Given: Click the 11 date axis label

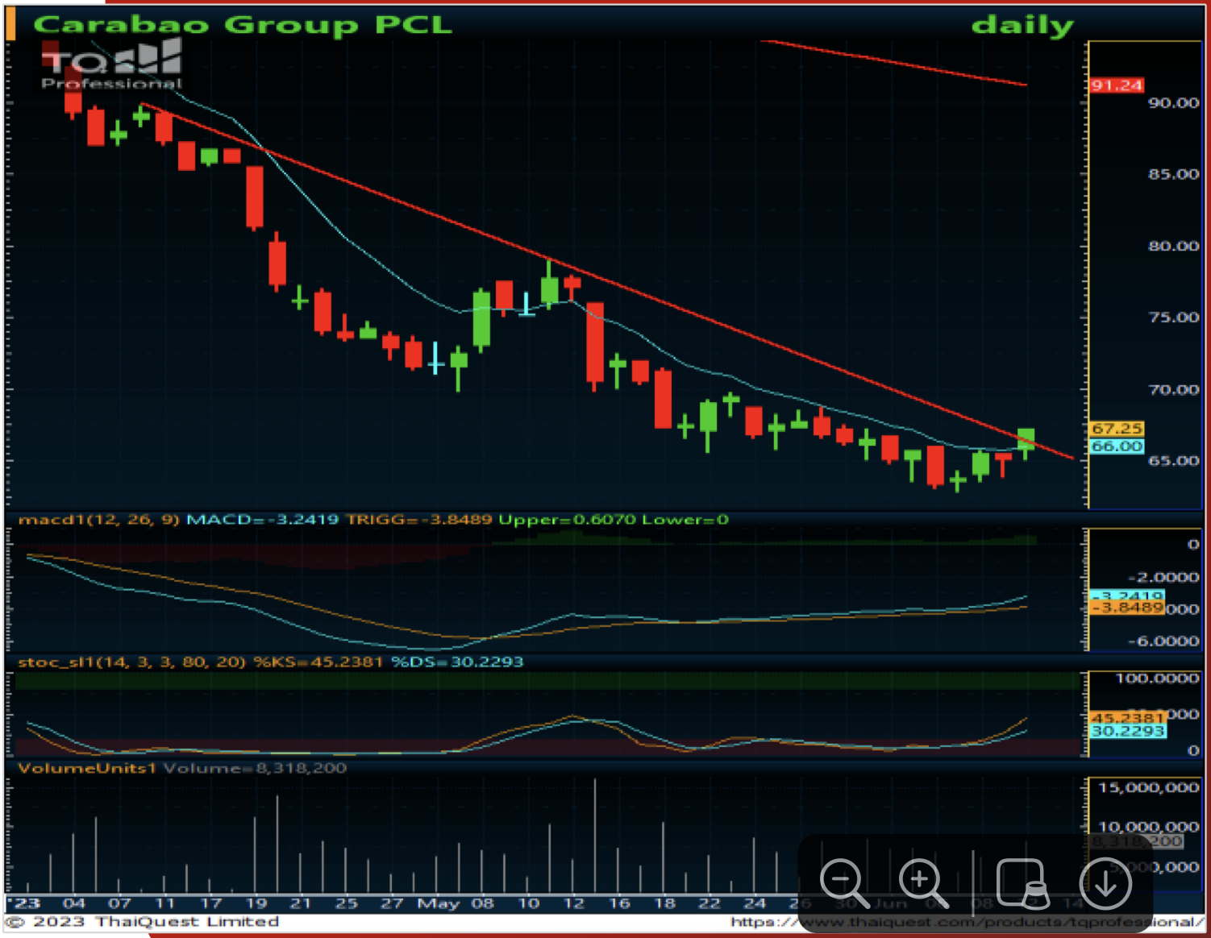Looking at the screenshot, I should coord(165,903).
